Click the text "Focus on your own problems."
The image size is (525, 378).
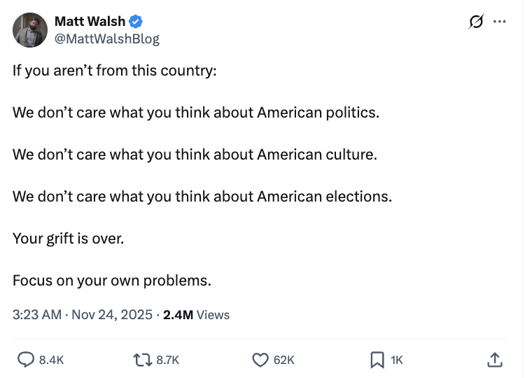111,281
